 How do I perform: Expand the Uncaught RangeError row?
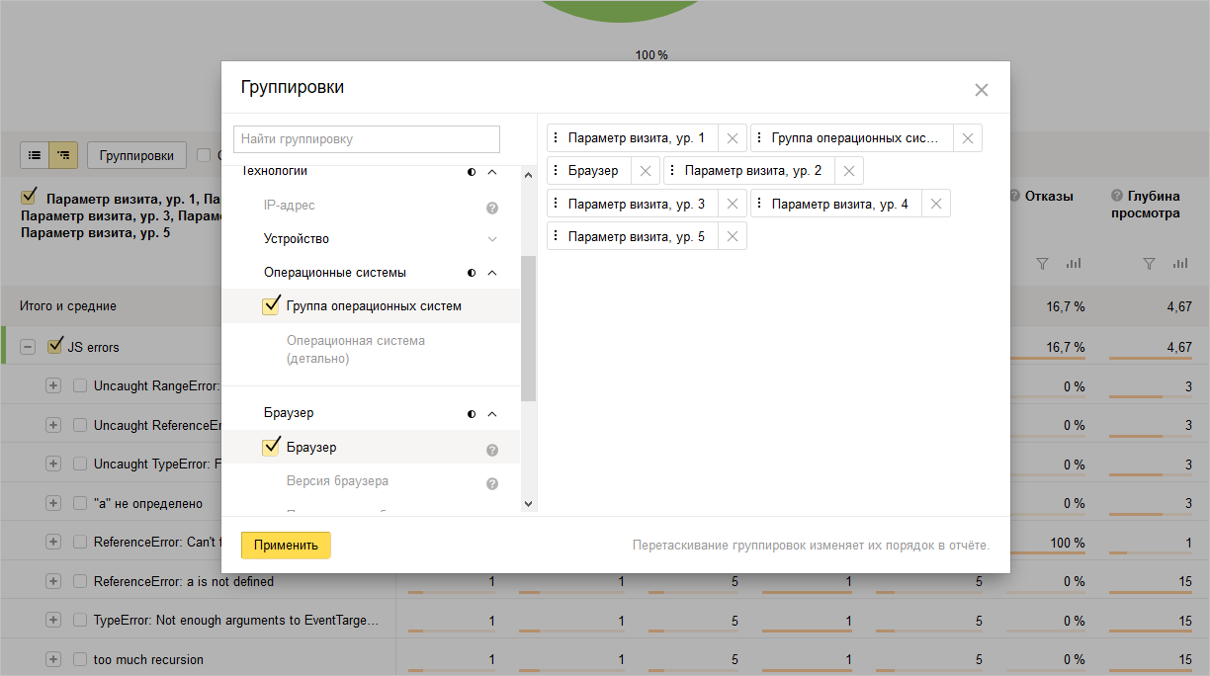pos(53,386)
